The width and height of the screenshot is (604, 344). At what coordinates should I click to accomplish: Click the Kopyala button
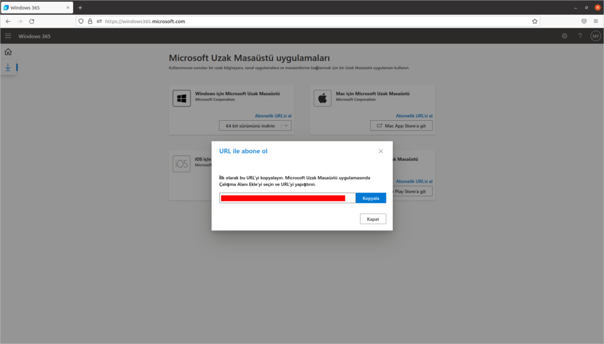[x=371, y=198]
